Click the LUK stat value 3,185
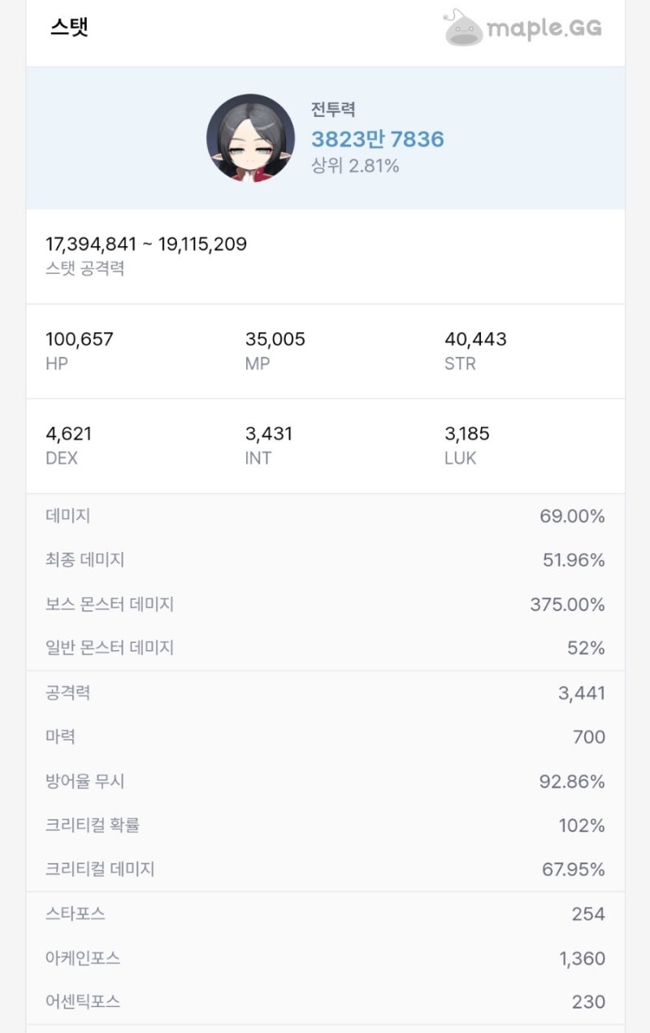The width and height of the screenshot is (650, 1033). coord(467,434)
